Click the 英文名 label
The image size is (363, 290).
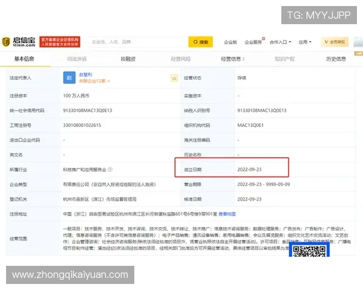16,155
